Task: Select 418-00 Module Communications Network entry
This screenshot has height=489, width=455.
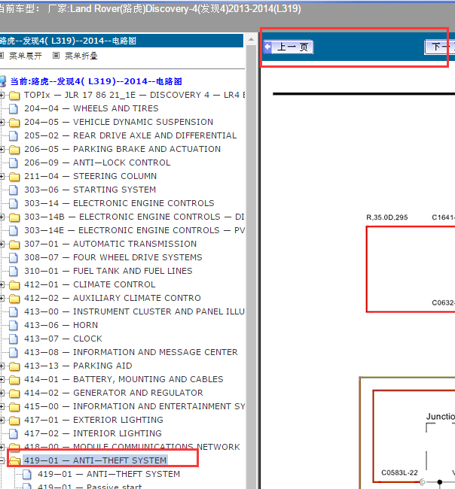Action: click(132, 447)
